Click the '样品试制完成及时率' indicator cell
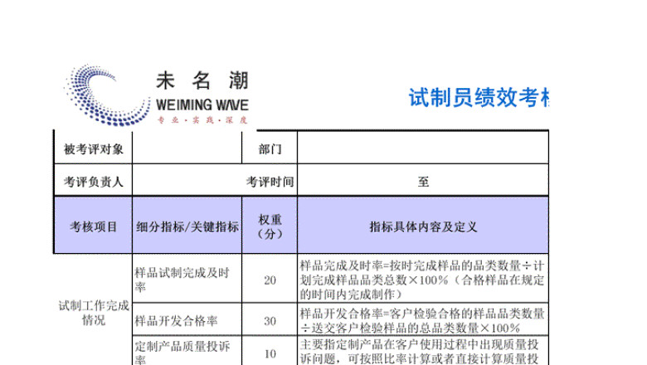Image resolution: width=647 pixels, height=365 pixels. click(187, 279)
